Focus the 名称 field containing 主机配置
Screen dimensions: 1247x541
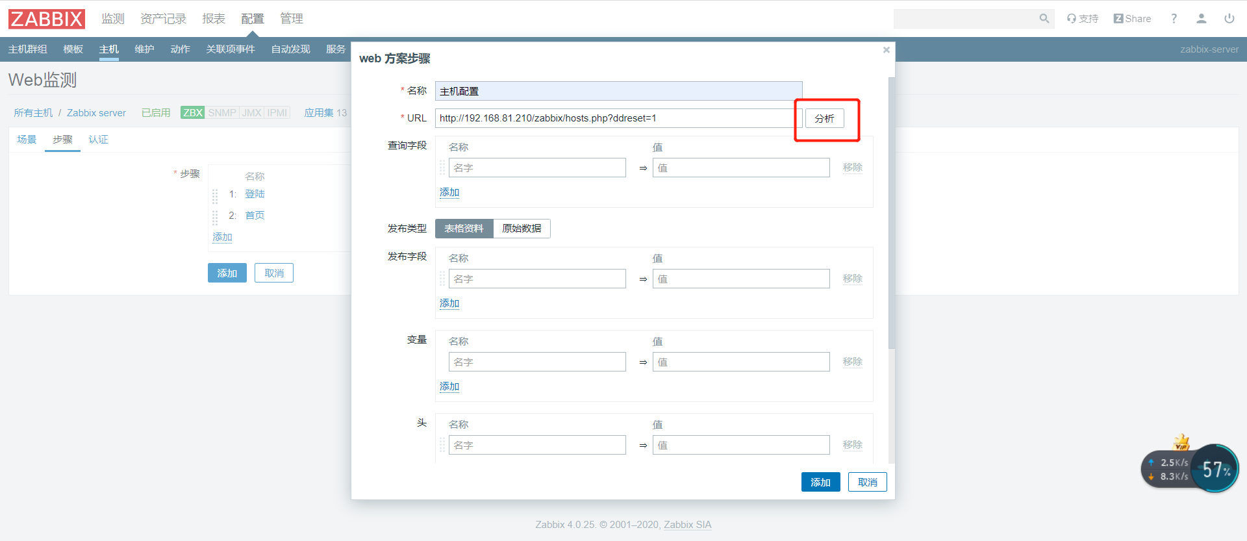(619, 91)
